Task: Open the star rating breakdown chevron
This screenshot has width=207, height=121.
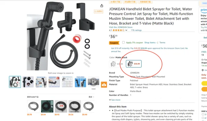Action: (x=126, y=30)
